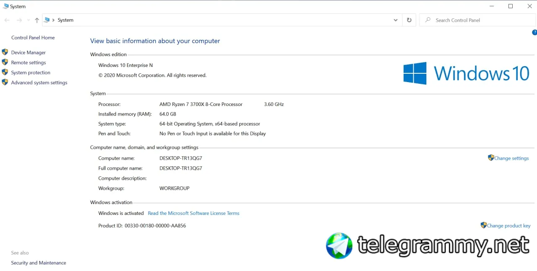Refresh the System page
Viewport: 537px width, 271px height.
pos(409,20)
